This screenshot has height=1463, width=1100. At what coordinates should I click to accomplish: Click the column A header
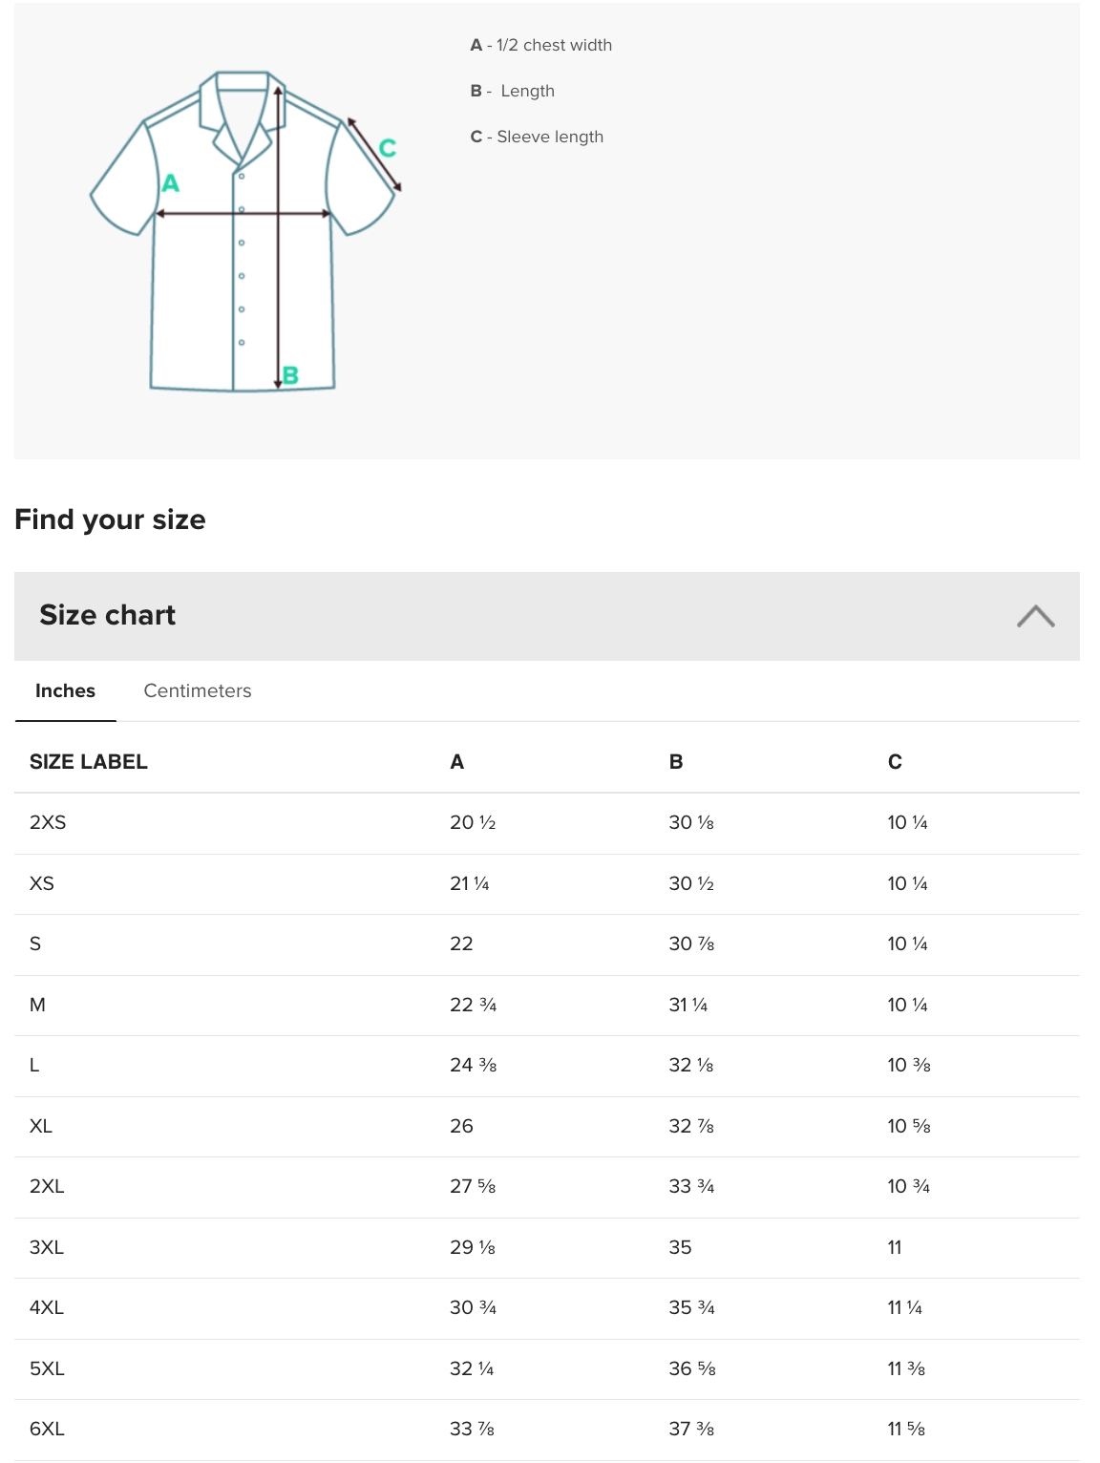click(x=457, y=762)
